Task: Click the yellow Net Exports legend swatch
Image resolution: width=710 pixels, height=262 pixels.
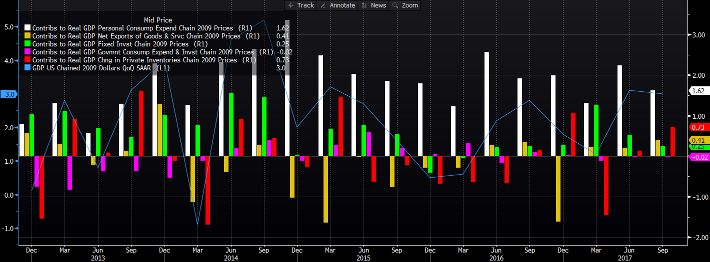Action: point(27,36)
